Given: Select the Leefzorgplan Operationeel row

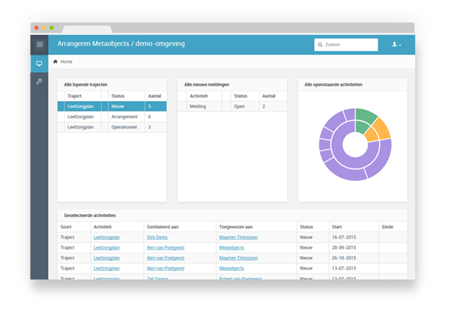Looking at the screenshot, I should pos(112,127).
